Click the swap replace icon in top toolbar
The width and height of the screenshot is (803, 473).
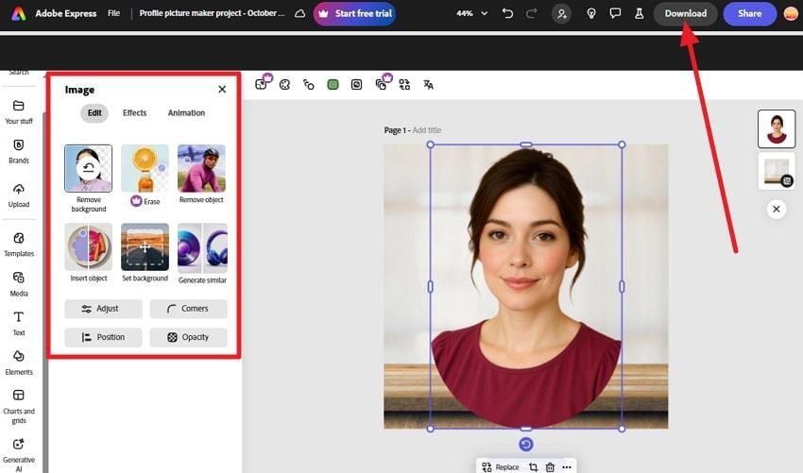(404, 84)
